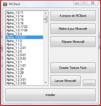Screen dimensions: 101x106
Task: Click the version list scroll-down arrow
Action: (x=46, y=83)
